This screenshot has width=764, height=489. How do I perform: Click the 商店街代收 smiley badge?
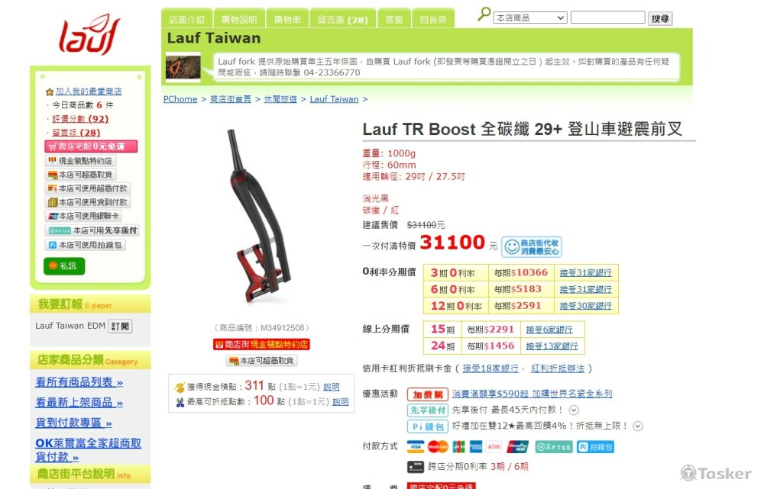(x=532, y=246)
